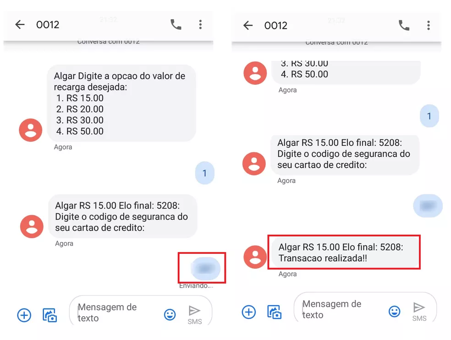Image resolution: width=451 pixels, height=340 pixels.
Task: Send SMS button in right screen
Action: tap(419, 312)
